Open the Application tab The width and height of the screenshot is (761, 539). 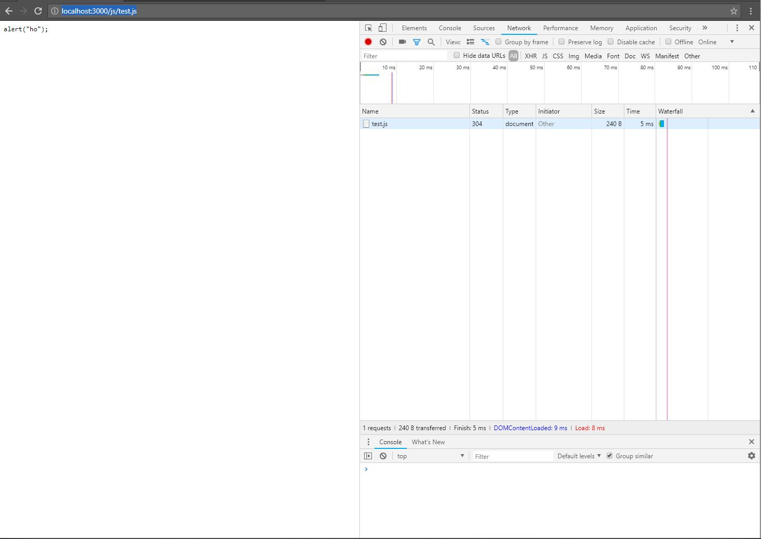(x=642, y=28)
